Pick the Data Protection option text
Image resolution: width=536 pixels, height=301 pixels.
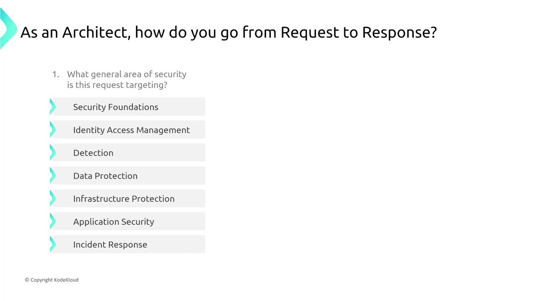tap(105, 176)
